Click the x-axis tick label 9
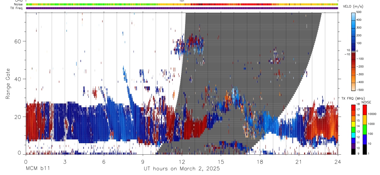380x175 pixels. click(143, 162)
